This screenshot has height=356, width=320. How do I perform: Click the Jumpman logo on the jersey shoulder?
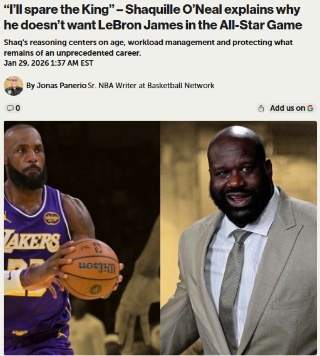click(7, 217)
